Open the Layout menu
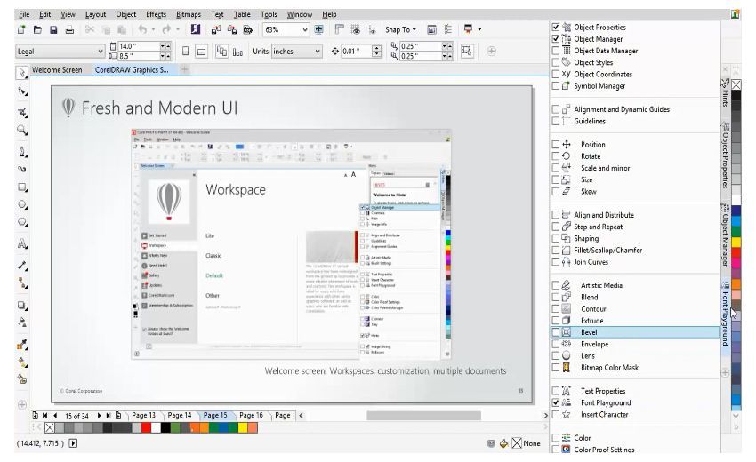The width and height of the screenshot is (756, 462). coord(95,14)
